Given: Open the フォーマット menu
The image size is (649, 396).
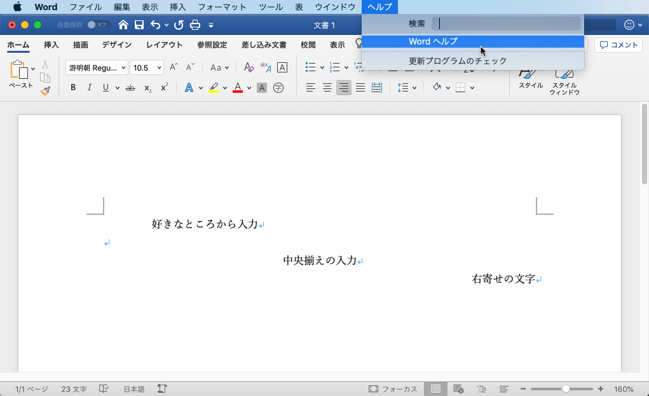Looking at the screenshot, I should point(222,7).
